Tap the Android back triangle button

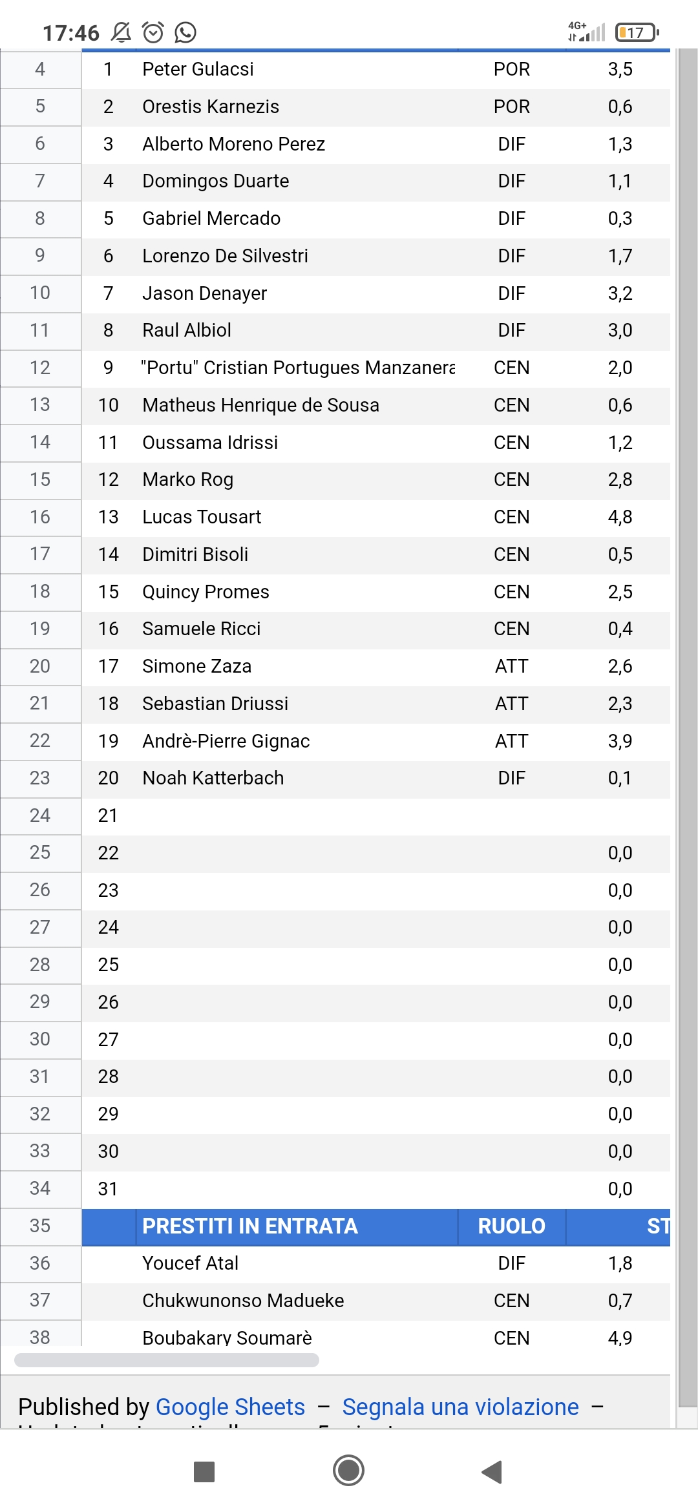click(x=492, y=1471)
